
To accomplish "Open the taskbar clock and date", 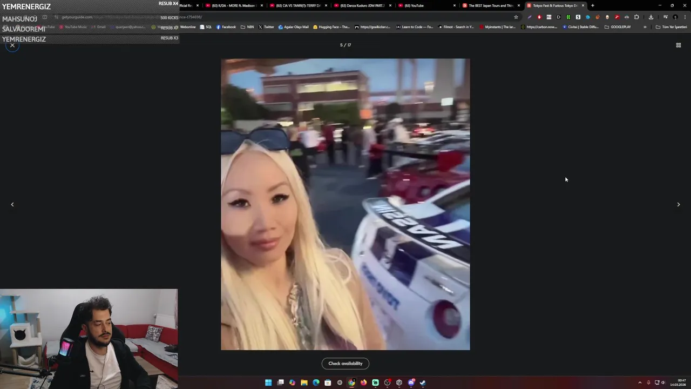I will [678, 383].
